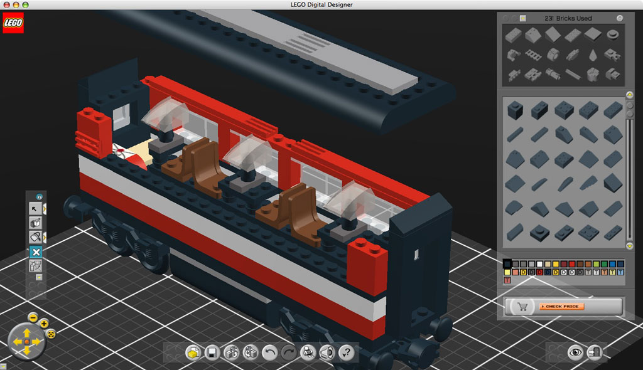
Task: Select the Delete tool
Action: pos(36,252)
